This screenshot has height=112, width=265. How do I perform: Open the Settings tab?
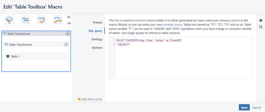97,39
